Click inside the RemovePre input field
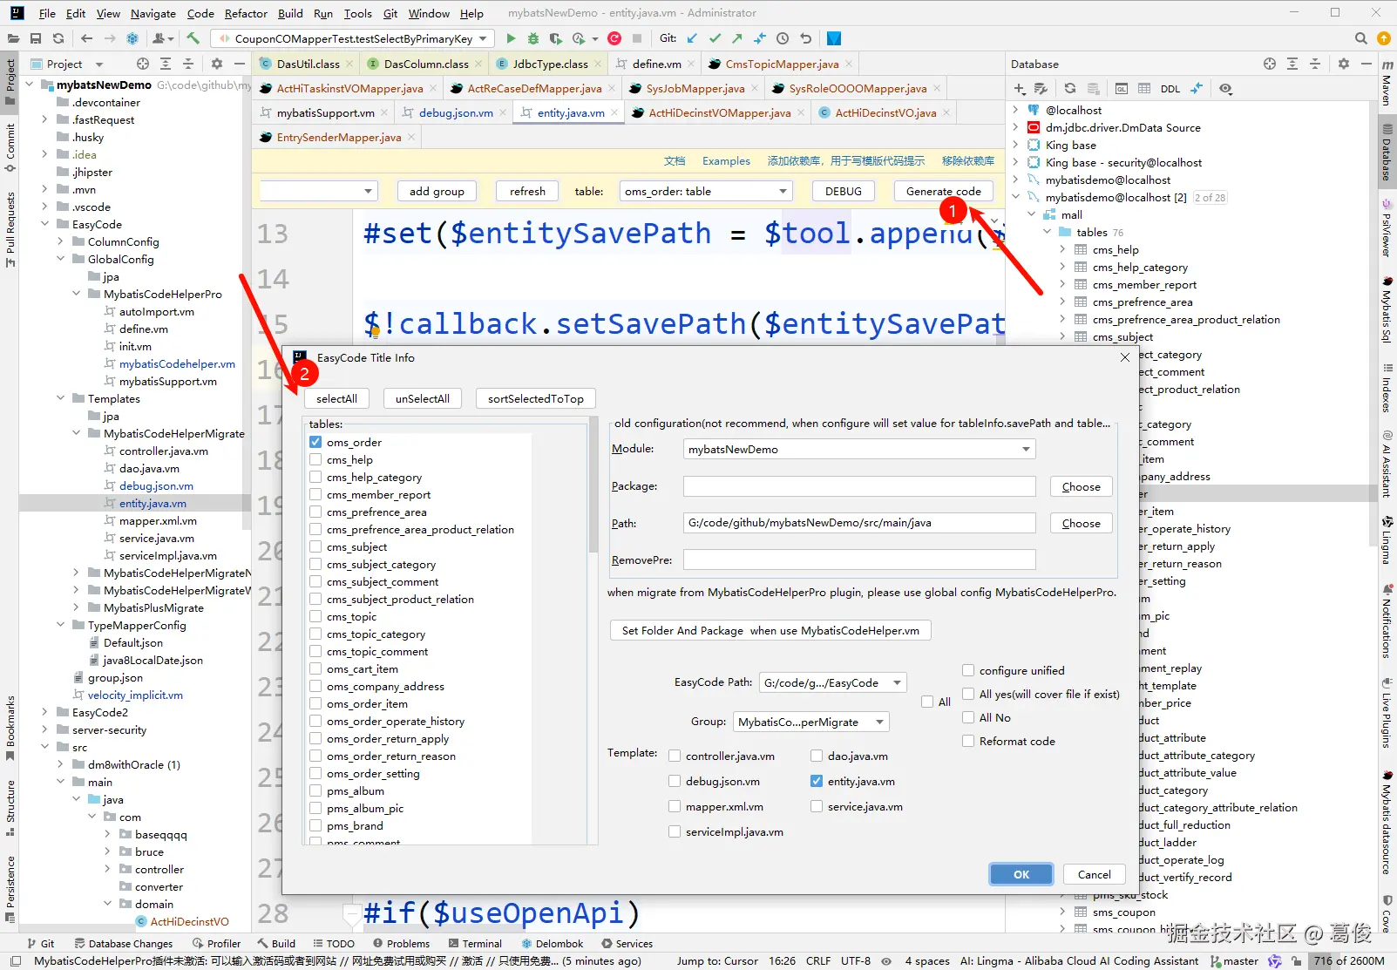The width and height of the screenshot is (1397, 970). (858, 560)
